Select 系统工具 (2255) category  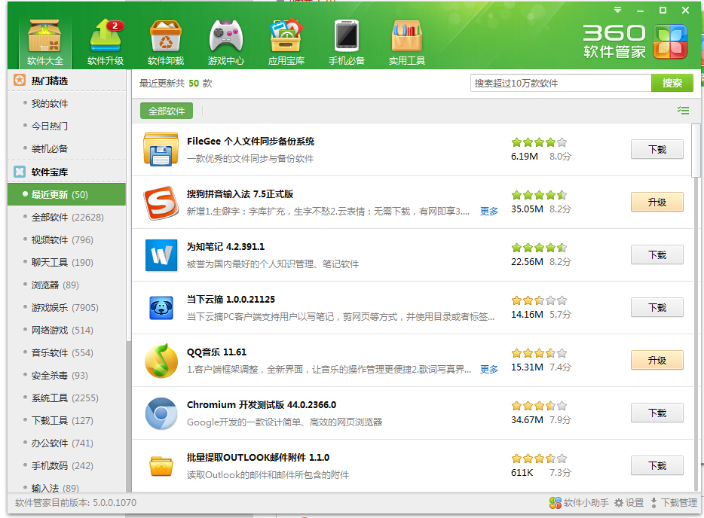pos(66,398)
